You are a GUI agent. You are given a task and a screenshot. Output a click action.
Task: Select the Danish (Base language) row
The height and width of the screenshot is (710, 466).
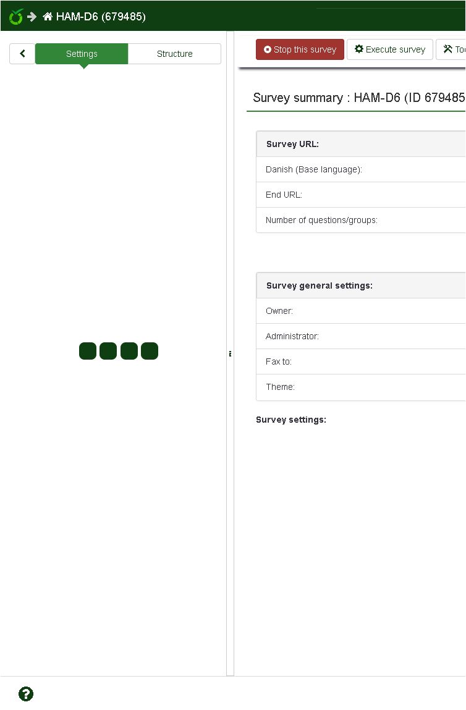(361, 169)
